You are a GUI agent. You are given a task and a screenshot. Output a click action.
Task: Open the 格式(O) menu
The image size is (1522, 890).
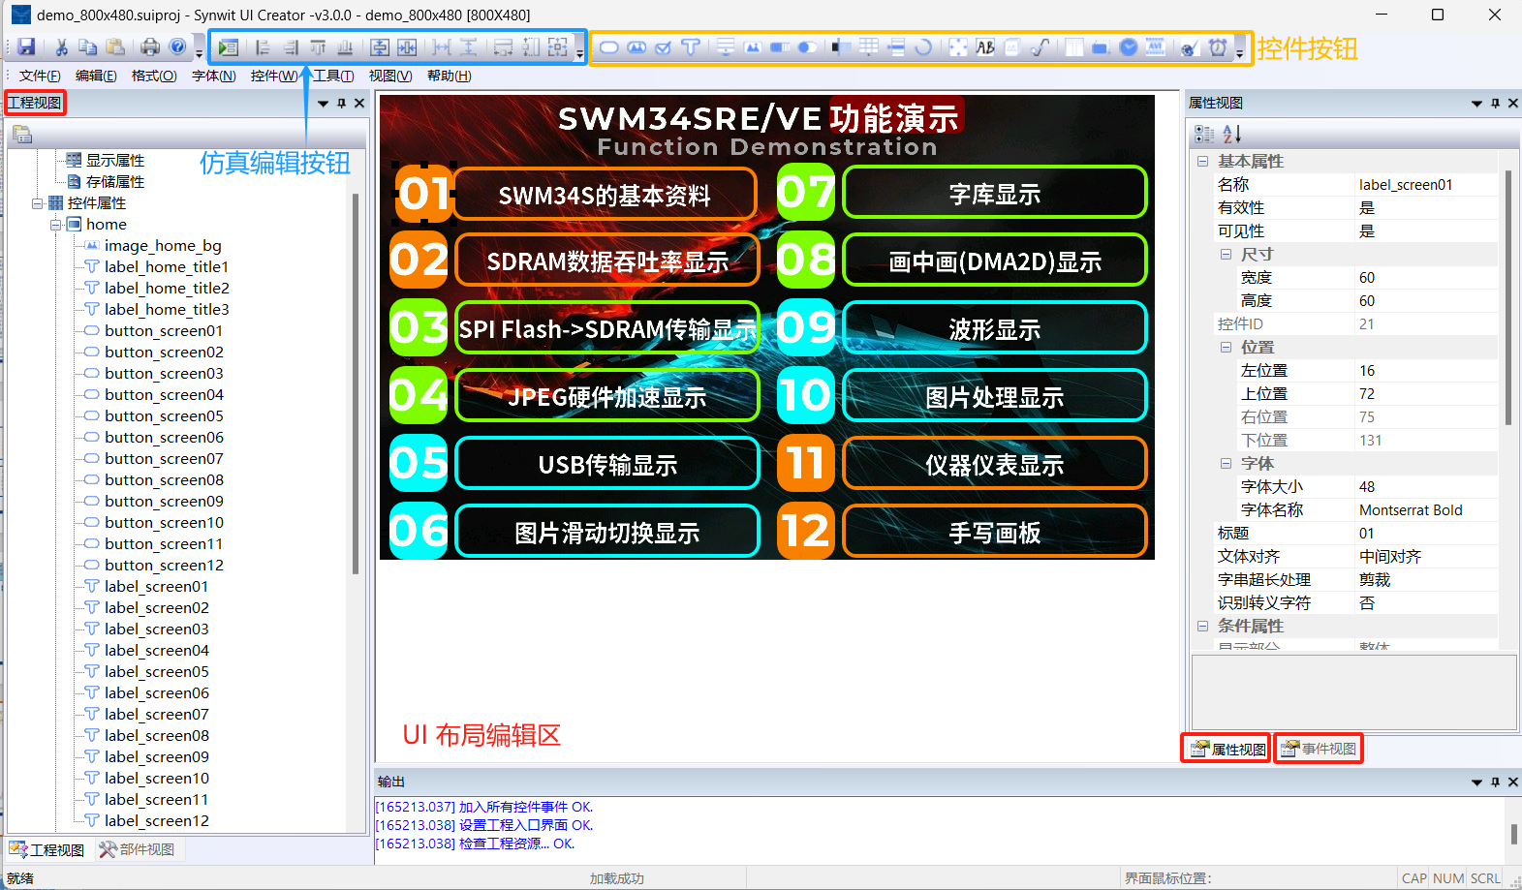tap(154, 76)
